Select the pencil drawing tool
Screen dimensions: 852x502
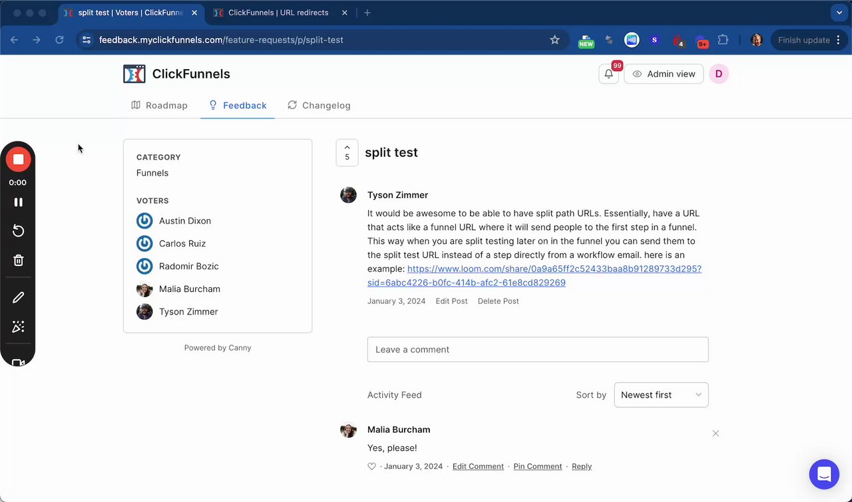coord(18,298)
